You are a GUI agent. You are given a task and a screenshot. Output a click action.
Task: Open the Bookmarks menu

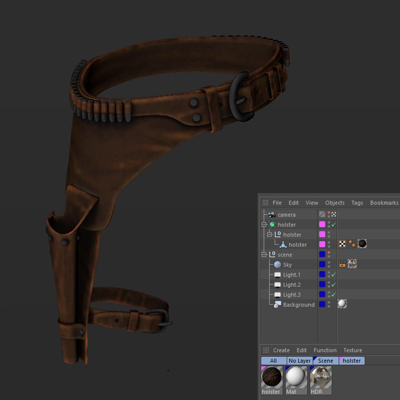384,203
